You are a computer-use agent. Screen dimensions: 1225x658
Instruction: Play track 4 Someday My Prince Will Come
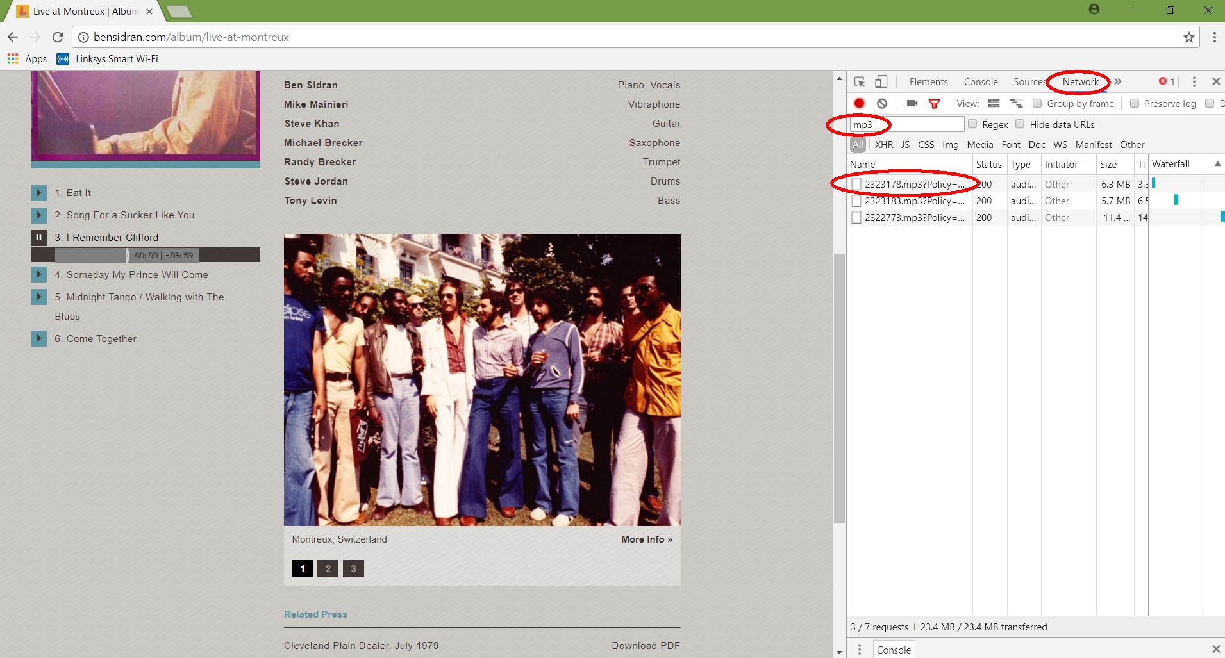pos(38,275)
